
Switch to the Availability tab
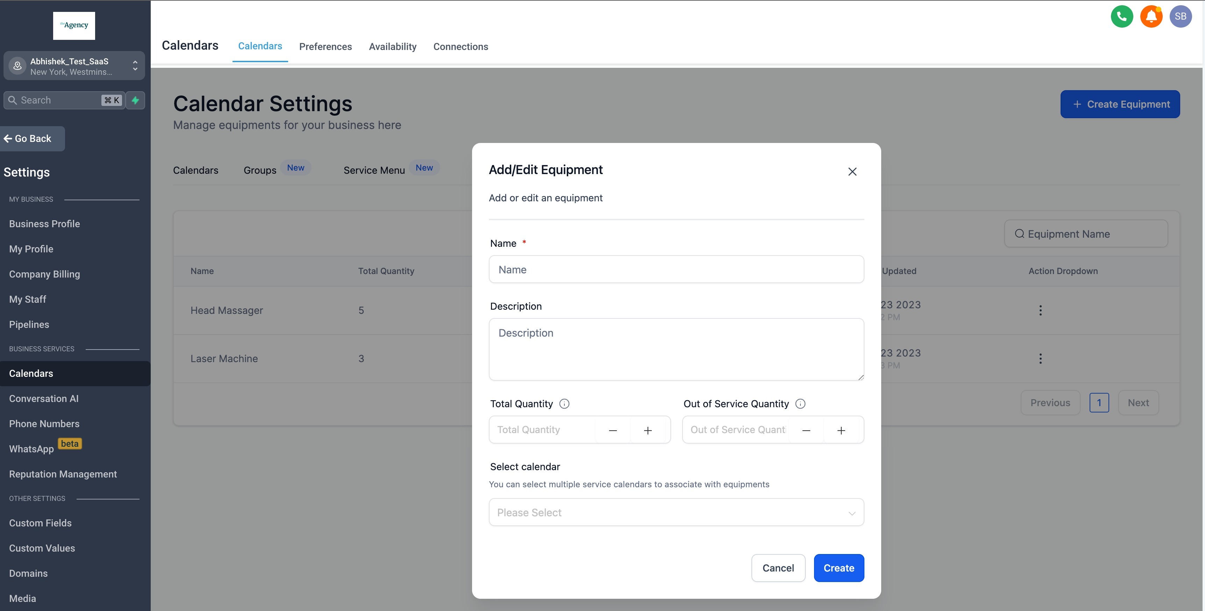tap(392, 47)
